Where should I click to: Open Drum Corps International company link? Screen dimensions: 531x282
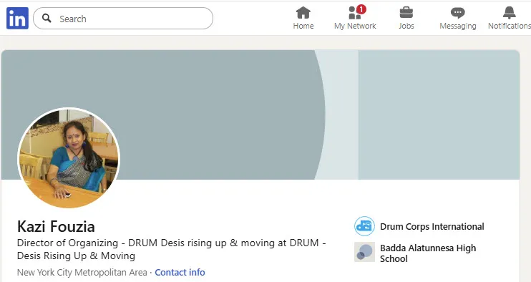[x=432, y=226]
